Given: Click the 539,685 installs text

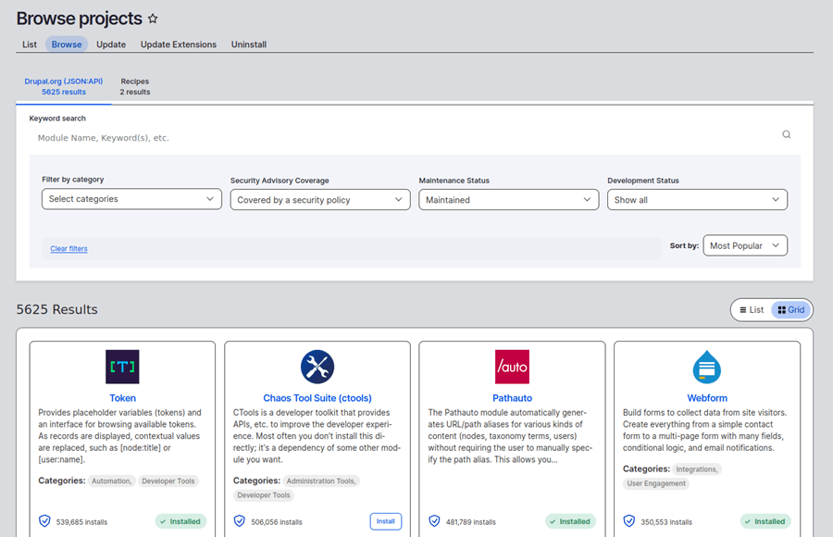Looking at the screenshot, I should point(81,522).
